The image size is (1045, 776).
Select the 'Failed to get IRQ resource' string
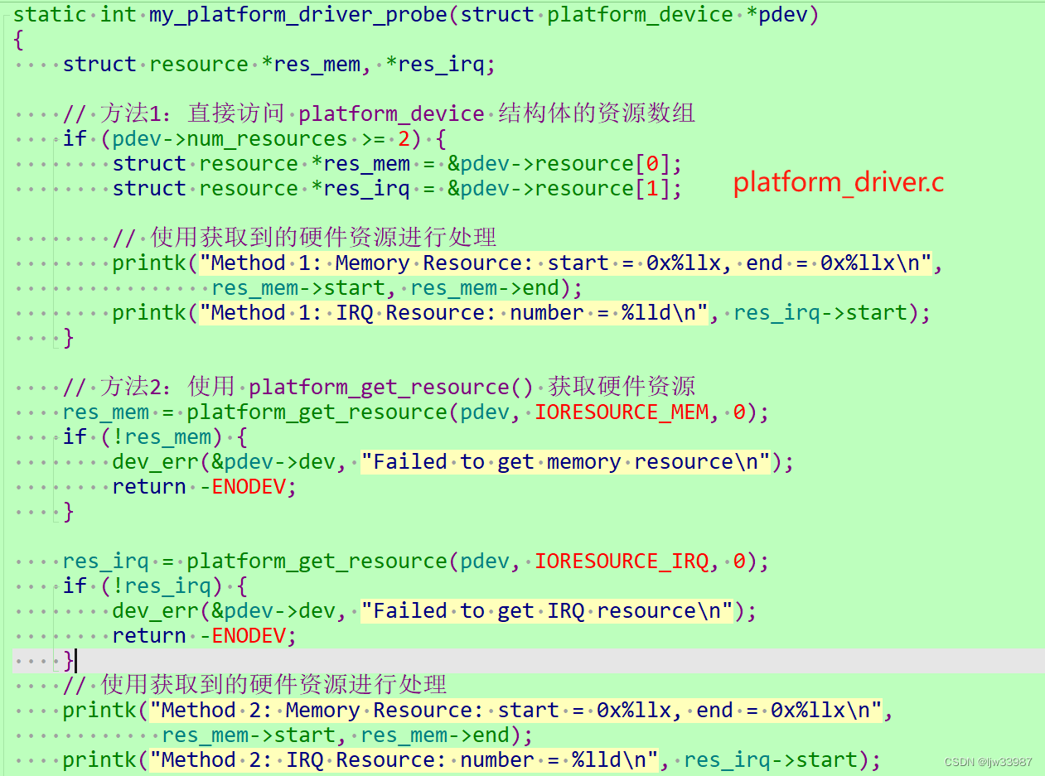[x=555, y=610]
